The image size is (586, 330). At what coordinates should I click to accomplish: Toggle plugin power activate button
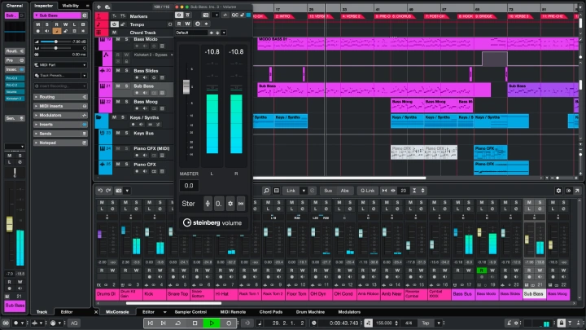click(x=179, y=15)
